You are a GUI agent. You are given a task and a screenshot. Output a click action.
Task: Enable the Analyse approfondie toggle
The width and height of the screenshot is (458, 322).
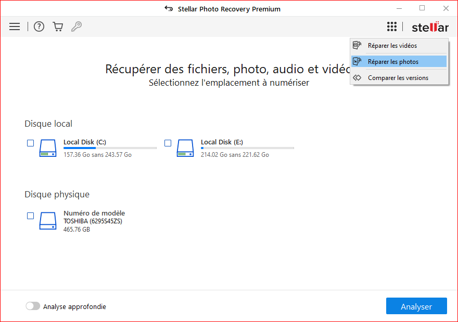[33, 306]
